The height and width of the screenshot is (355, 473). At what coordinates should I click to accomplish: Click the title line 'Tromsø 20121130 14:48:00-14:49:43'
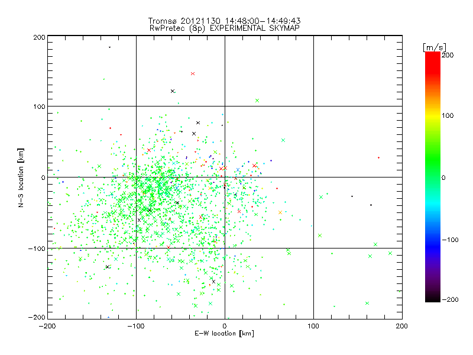(x=225, y=21)
